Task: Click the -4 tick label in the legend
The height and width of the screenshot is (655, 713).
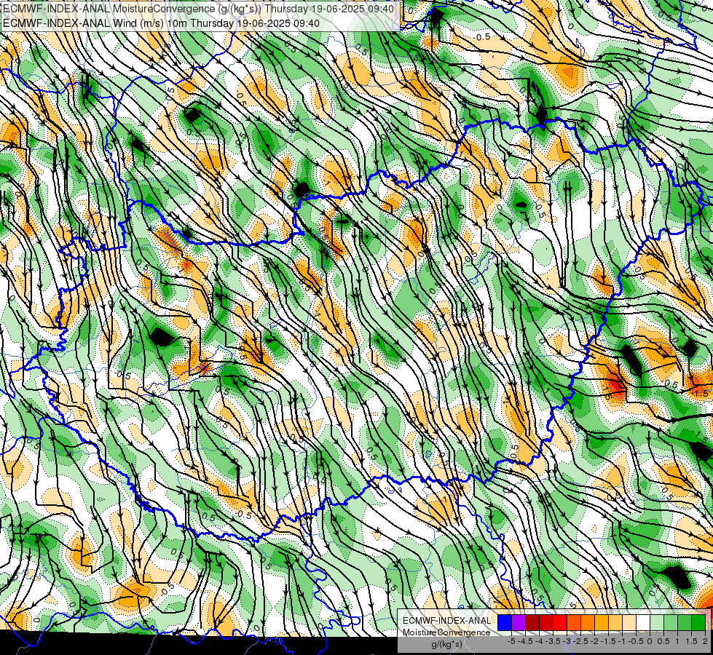Action: (539, 641)
